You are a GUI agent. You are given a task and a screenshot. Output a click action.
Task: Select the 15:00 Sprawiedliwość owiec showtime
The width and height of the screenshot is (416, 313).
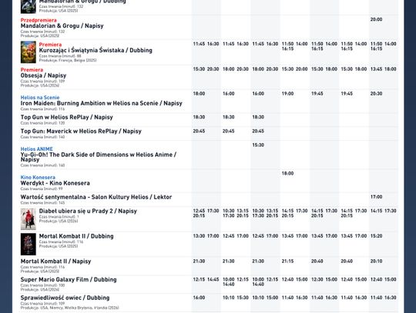pos(272,298)
